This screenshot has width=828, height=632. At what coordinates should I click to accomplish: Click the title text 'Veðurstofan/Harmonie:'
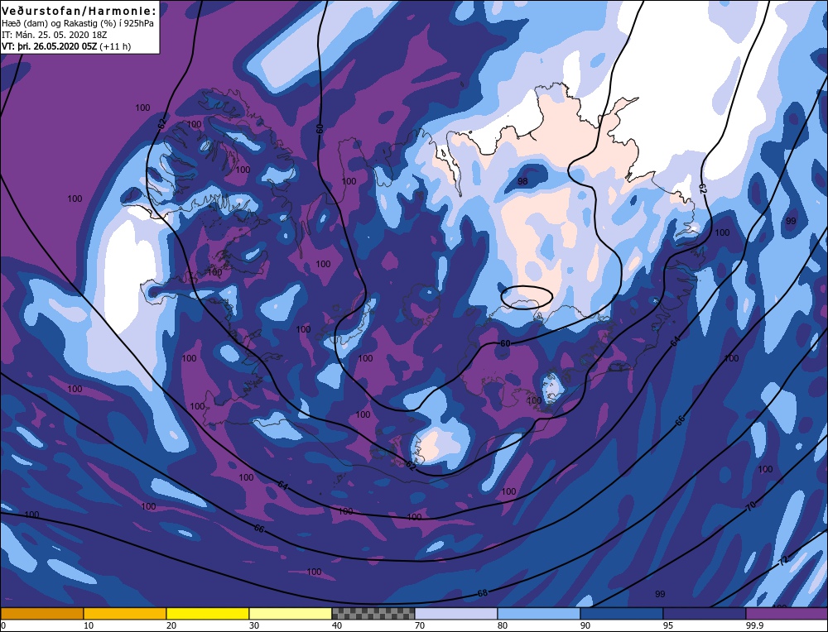[x=79, y=11]
